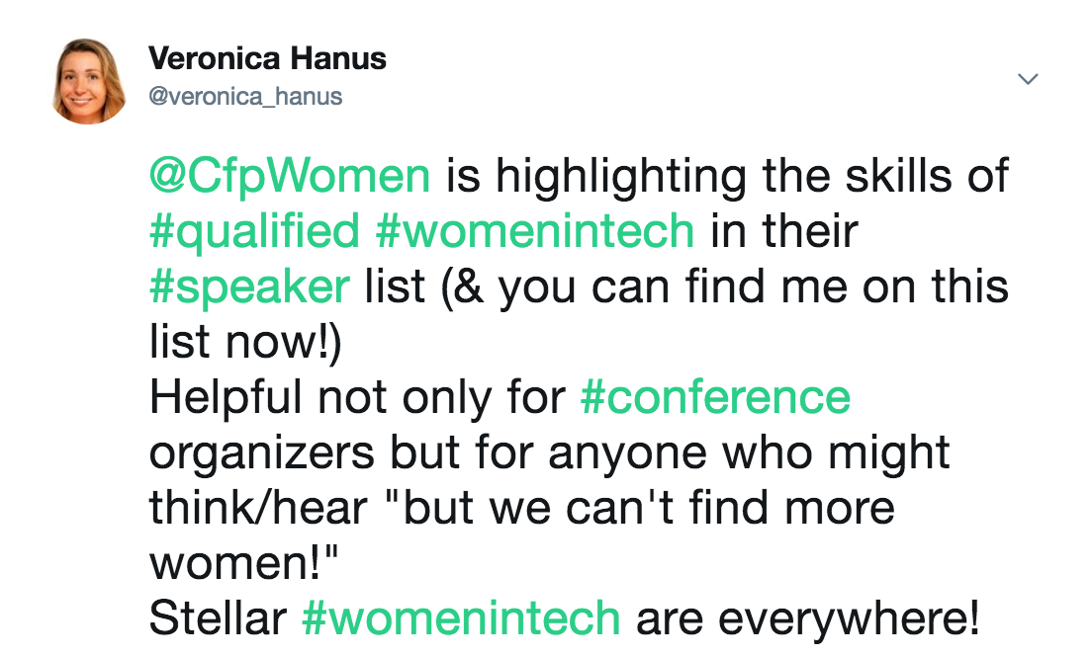This screenshot has height=658, width=1092.
Task: Click the word "Stellar" in the last line
Action: pos(218,617)
